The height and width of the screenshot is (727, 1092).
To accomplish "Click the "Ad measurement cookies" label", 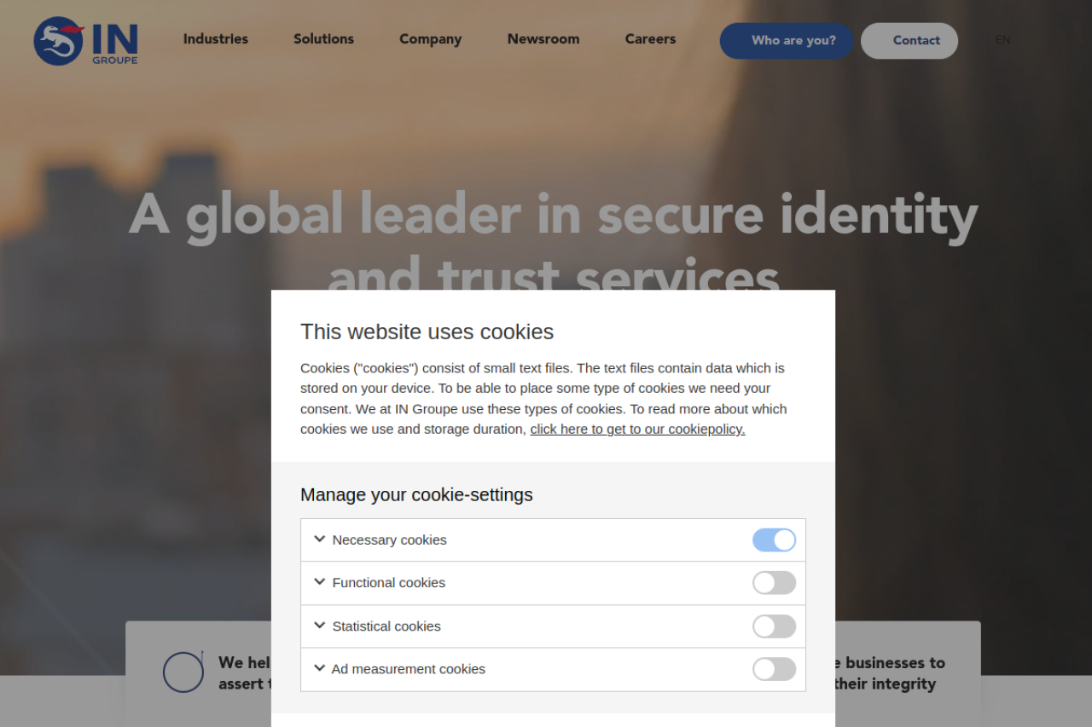I will coord(409,669).
